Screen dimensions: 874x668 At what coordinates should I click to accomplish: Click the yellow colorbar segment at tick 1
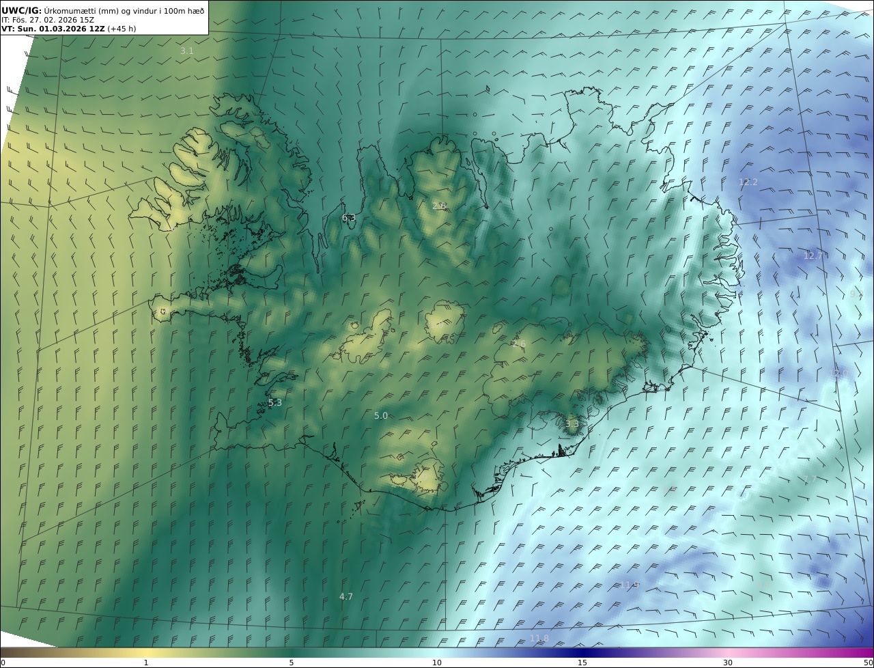(x=145, y=652)
